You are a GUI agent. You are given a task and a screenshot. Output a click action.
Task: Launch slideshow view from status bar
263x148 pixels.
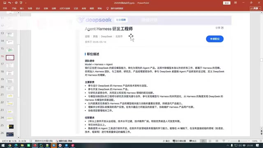(x=224, y=141)
